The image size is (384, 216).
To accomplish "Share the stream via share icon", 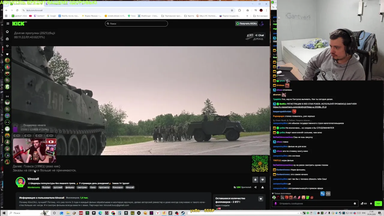I will tap(255, 187).
